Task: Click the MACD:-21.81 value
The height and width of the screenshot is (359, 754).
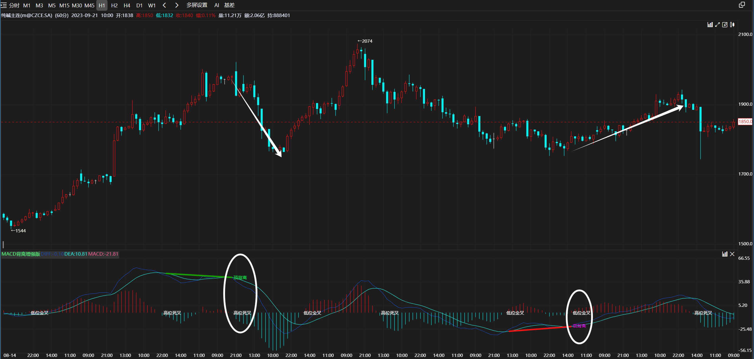Action: pos(103,254)
